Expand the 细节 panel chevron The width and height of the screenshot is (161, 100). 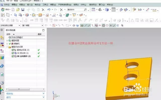coord(44,97)
